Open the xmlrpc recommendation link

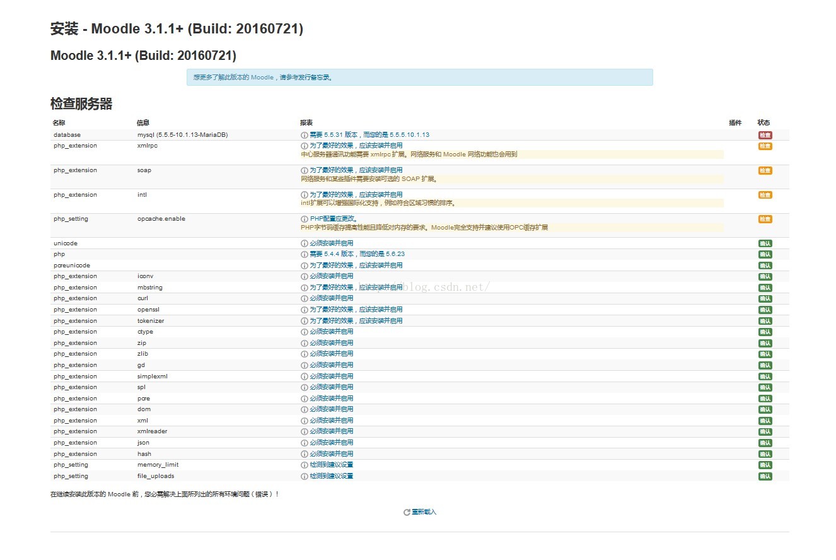pos(356,146)
